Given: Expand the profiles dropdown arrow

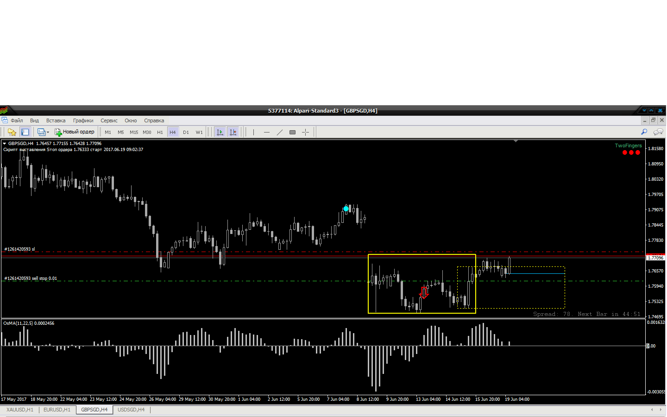Looking at the screenshot, I should (48, 133).
